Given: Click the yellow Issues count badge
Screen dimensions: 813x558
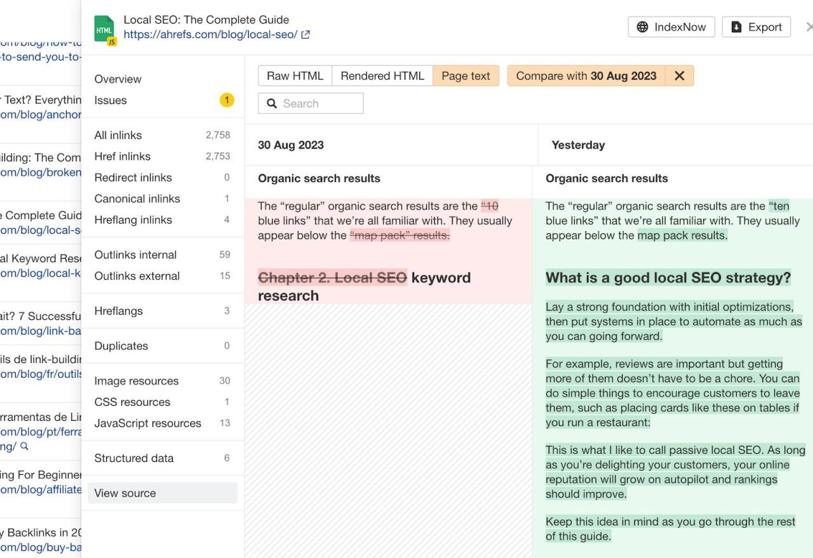Looking at the screenshot, I should coord(227,100).
